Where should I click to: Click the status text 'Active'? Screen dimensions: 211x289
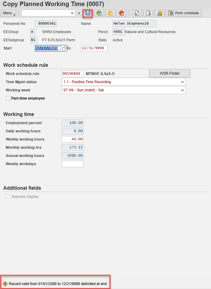click(x=117, y=40)
